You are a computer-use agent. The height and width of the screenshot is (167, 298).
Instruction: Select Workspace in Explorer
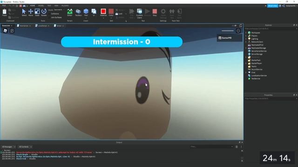[x=256, y=33]
